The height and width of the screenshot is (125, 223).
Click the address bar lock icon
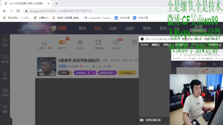(26, 11)
